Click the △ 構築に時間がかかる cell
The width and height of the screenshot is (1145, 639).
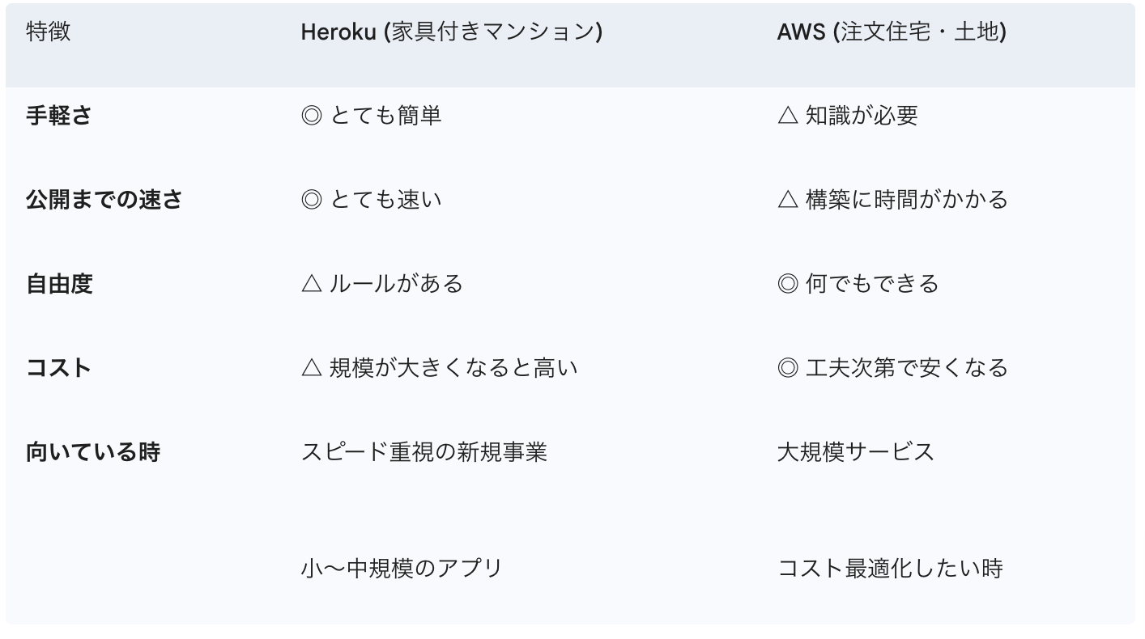(x=892, y=200)
